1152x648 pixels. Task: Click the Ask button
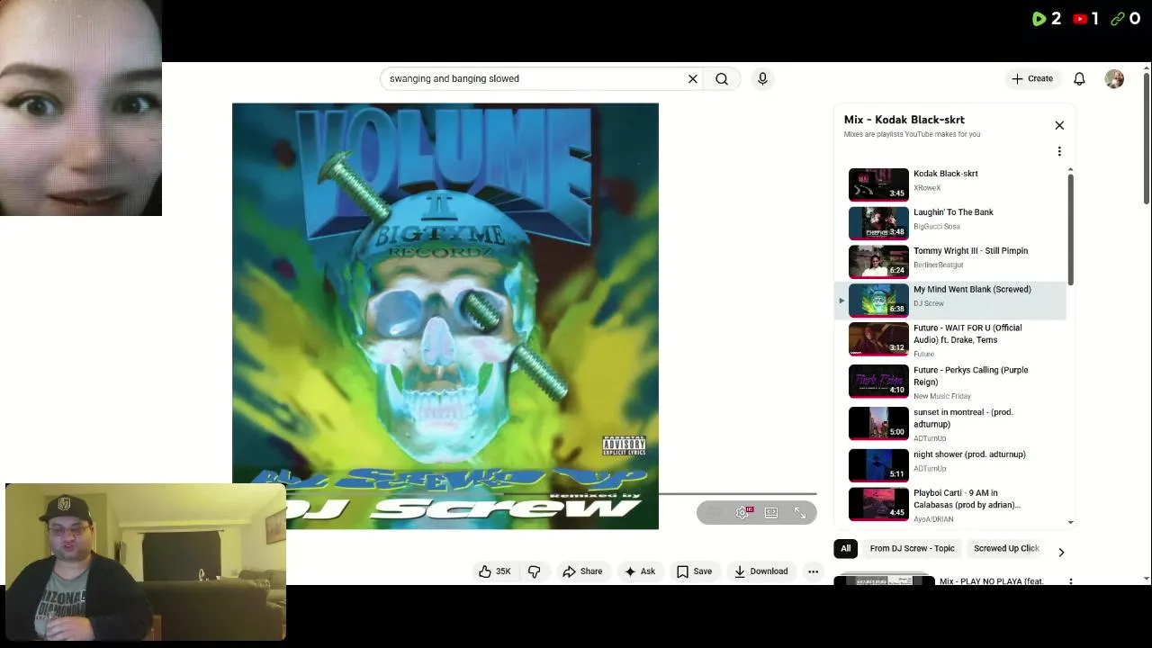(640, 571)
